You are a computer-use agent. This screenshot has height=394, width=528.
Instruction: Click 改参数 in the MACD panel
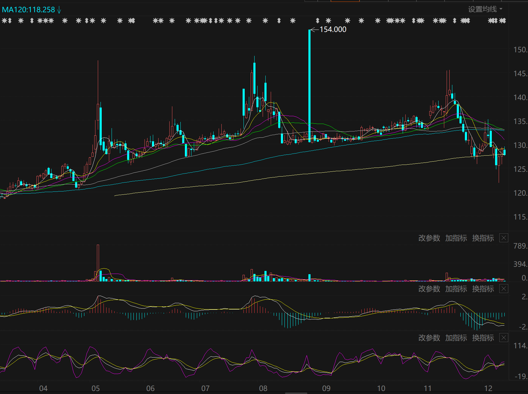coord(429,289)
